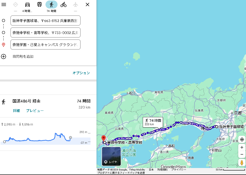This screenshot has height=175, width=246.
Task: Click the show my location button
Action: coord(242,139)
